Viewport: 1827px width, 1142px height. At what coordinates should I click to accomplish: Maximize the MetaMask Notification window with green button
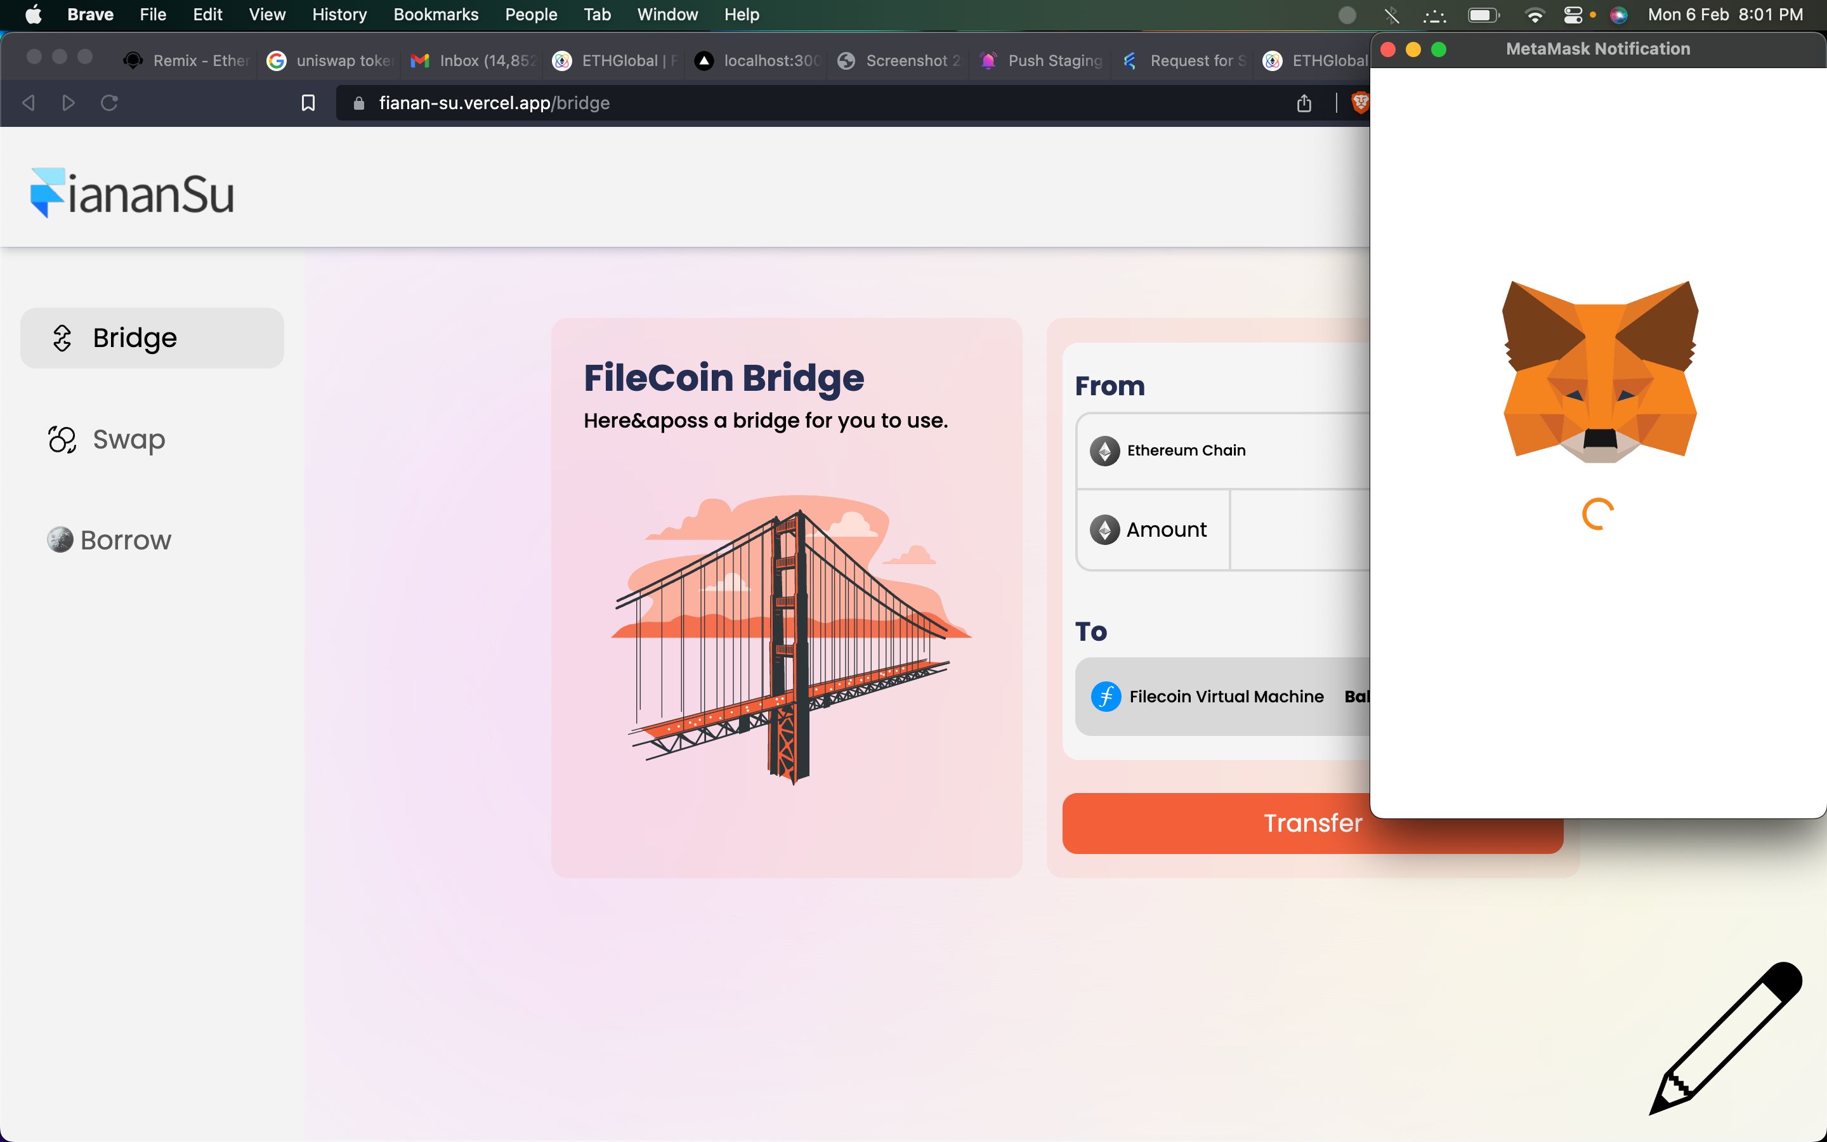(x=1439, y=49)
